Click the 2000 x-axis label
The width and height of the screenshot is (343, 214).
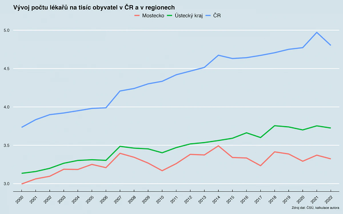19,199
